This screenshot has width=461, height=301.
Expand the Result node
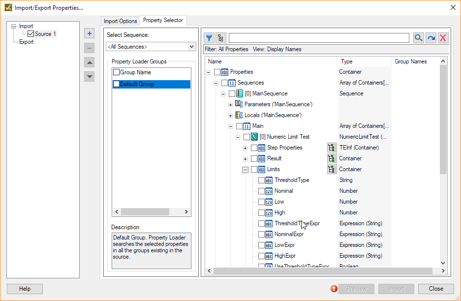tap(245, 159)
